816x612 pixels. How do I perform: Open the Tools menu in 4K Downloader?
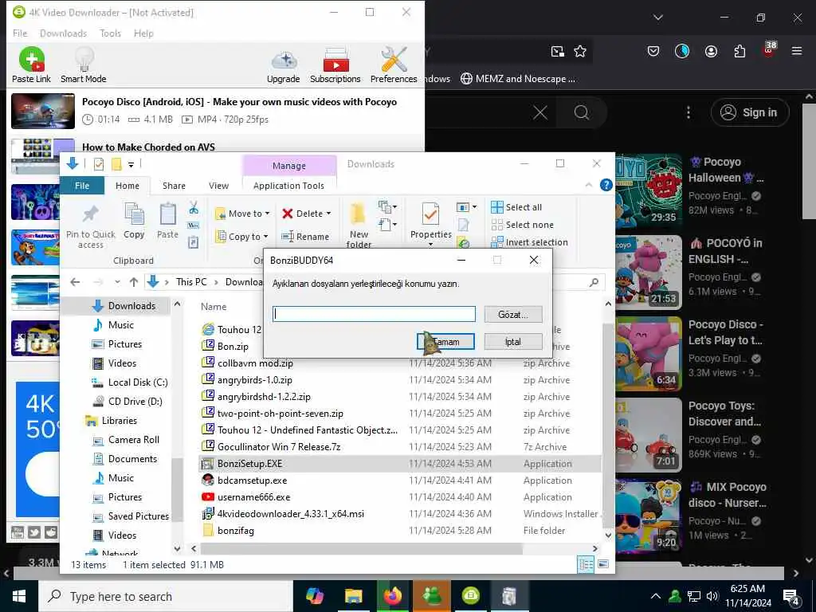(x=110, y=33)
